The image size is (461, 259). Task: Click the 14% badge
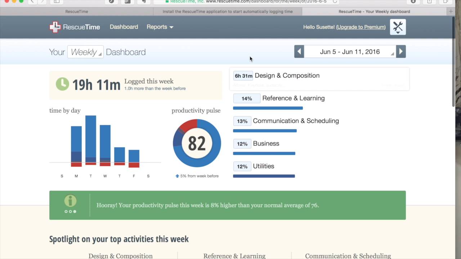click(x=247, y=99)
